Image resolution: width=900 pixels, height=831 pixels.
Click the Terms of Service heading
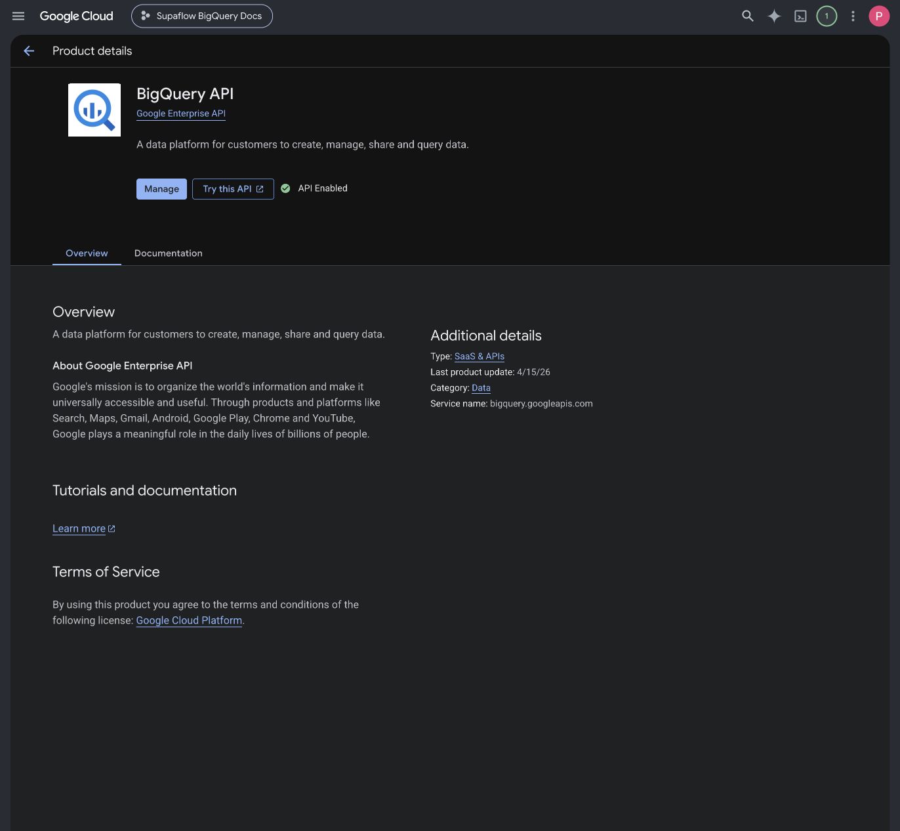tap(106, 572)
